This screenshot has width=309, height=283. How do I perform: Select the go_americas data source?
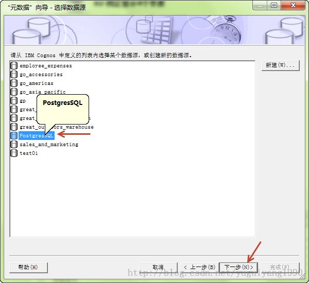click(37, 83)
